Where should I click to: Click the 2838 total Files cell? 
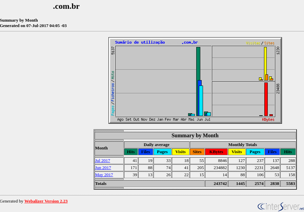[x=272, y=184]
